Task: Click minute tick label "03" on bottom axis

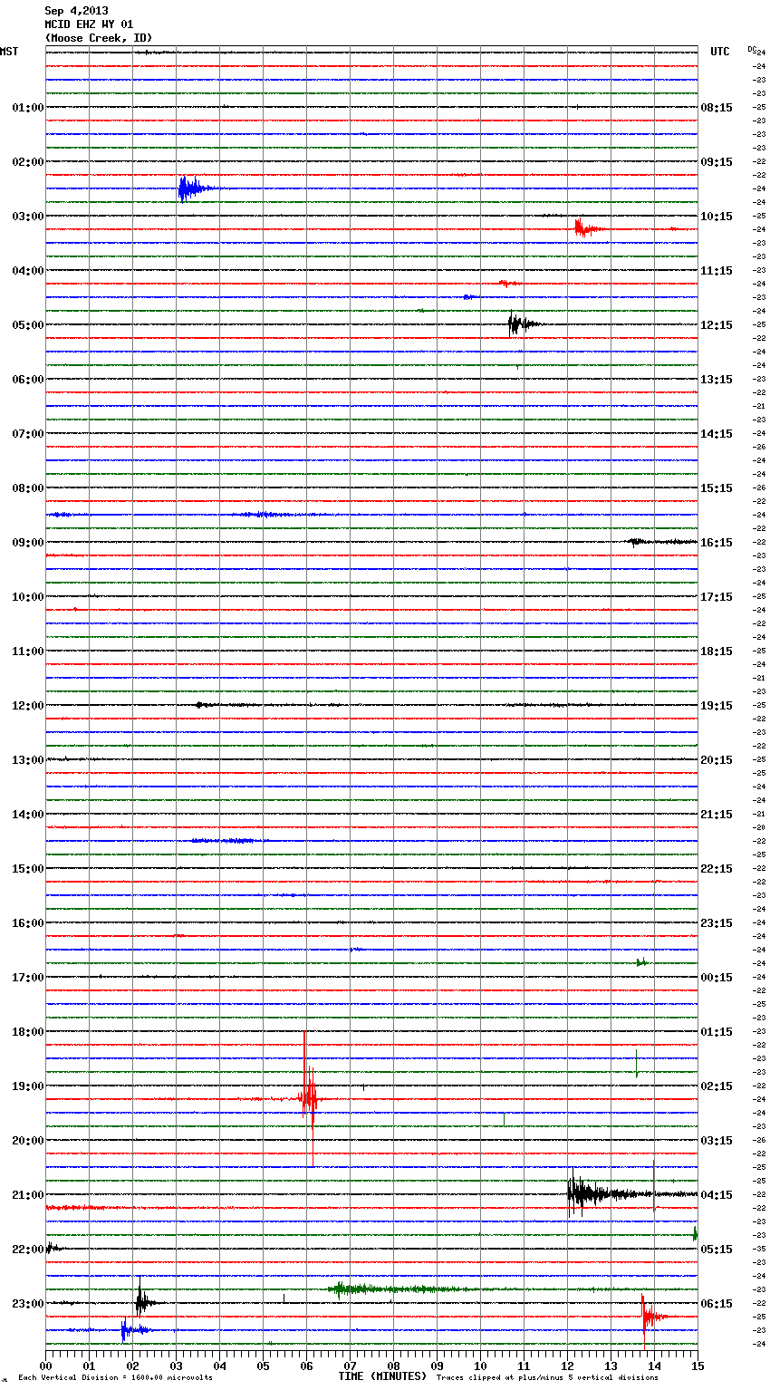Action: (x=176, y=1366)
